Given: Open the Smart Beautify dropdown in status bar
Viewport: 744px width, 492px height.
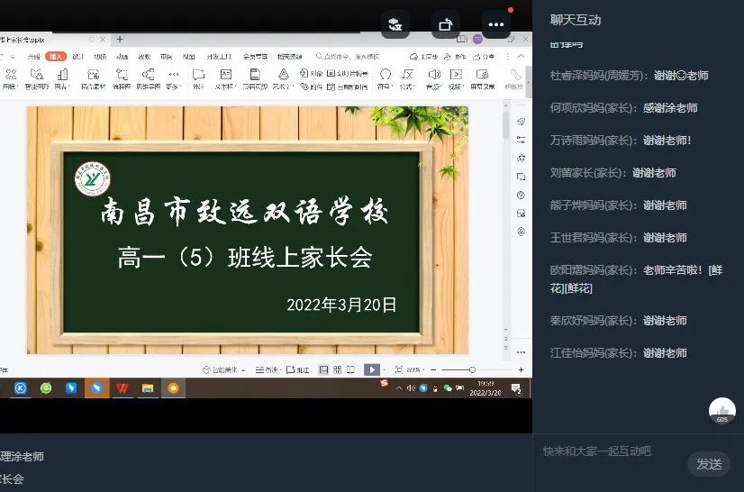Looking at the screenshot, I should (225, 369).
